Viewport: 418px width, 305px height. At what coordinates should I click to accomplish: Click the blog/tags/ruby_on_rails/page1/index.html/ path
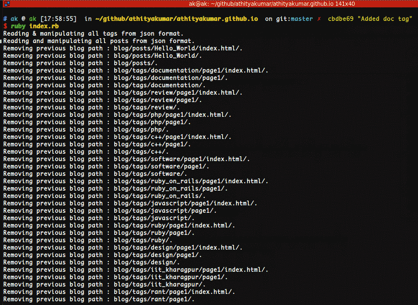coord(191,181)
